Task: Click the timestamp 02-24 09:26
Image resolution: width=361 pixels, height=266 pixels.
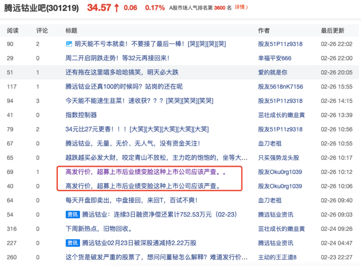Action: [x=337, y=229]
